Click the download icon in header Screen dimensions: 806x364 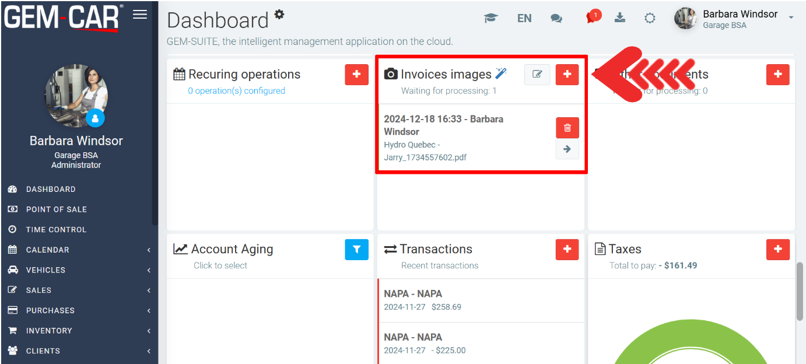[620, 18]
